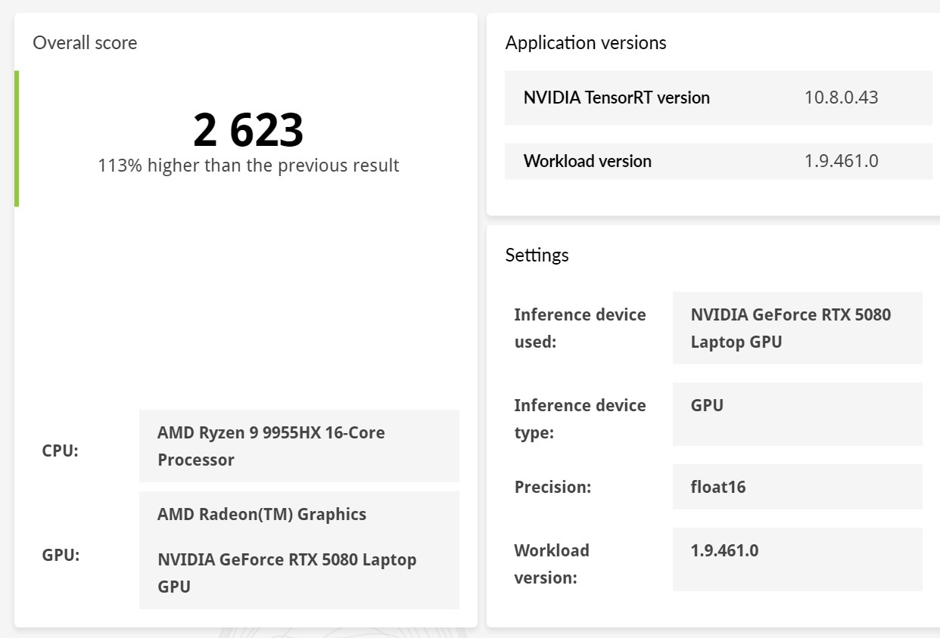The image size is (940, 638).
Task: Select the 2 623 score number
Action: 248,130
